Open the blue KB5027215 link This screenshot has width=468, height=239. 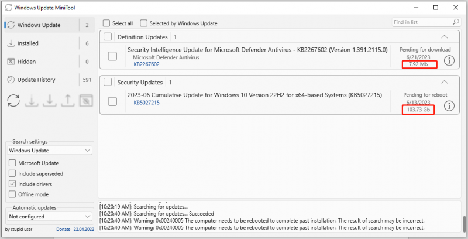pos(147,103)
